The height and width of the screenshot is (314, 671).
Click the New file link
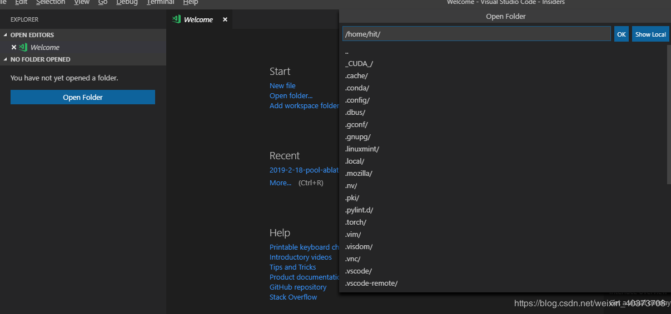(x=282, y=86)
